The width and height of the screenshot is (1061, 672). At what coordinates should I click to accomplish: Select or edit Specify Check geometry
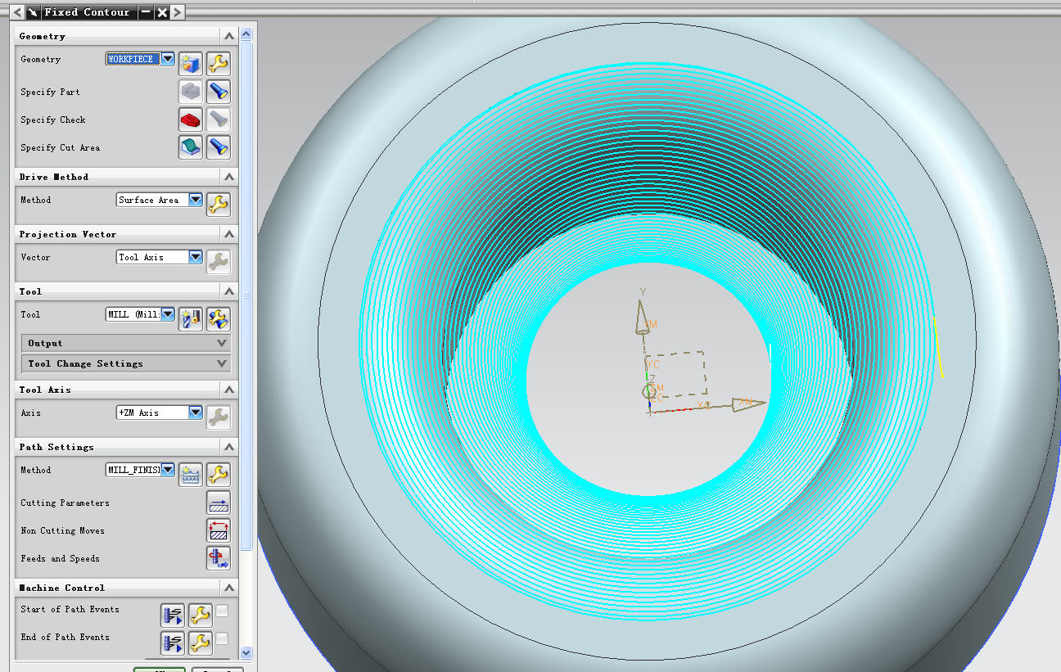coord(191,120)
